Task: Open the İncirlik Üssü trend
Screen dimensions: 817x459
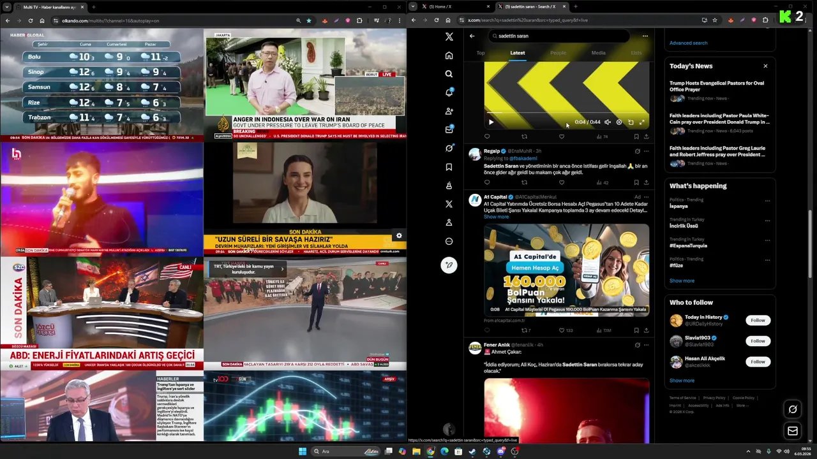Action: (x=684, y=226)
